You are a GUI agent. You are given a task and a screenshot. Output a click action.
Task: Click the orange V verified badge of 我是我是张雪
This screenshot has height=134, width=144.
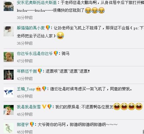pos(44,107)
